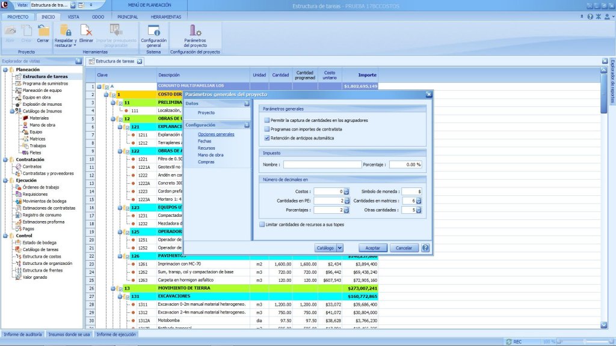Open the Catálogo dropdown arrow

340,247
